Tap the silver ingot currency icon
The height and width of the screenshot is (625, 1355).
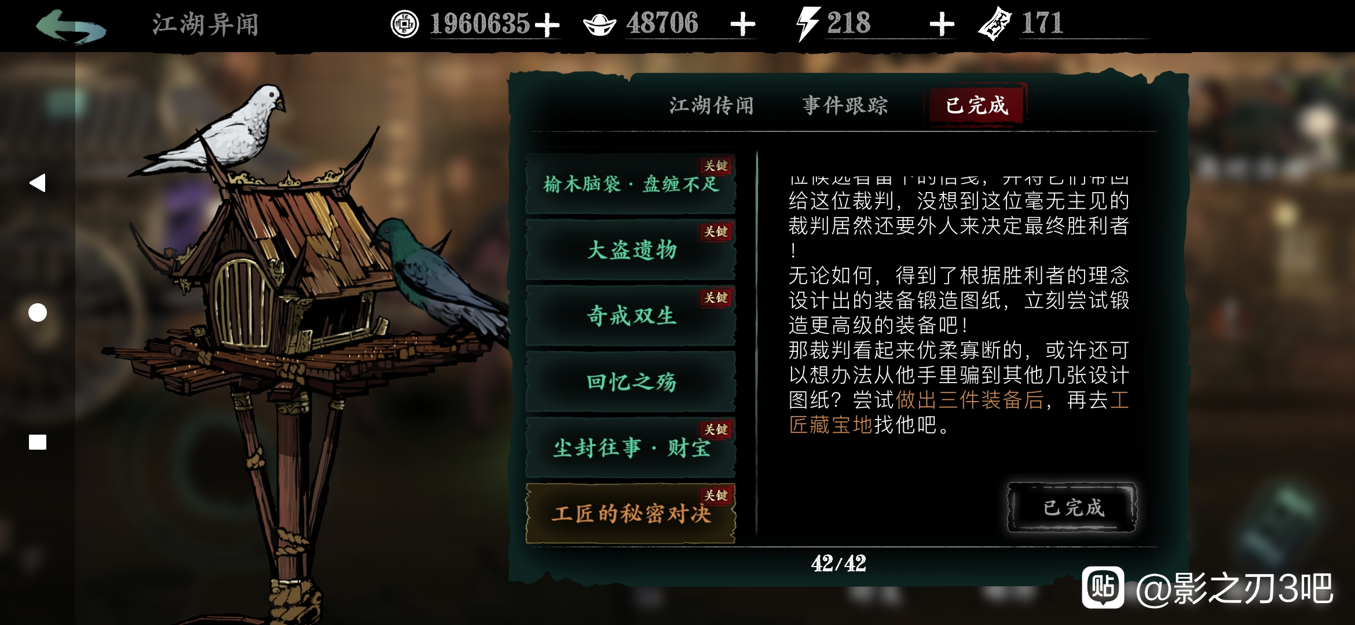tap(599, 24)
